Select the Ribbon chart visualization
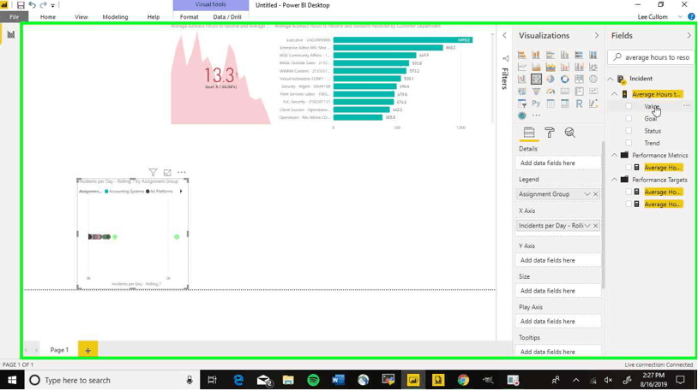The width and height of the screenshot is (698, 391). click(x=593, y=67)
